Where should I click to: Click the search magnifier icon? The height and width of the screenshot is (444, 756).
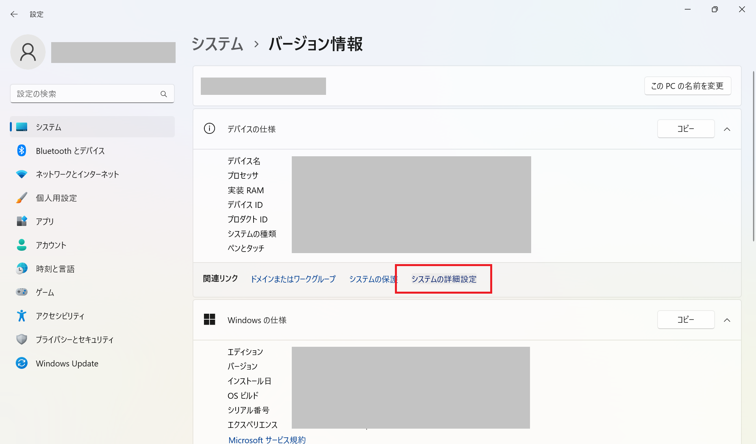[164, 94]
